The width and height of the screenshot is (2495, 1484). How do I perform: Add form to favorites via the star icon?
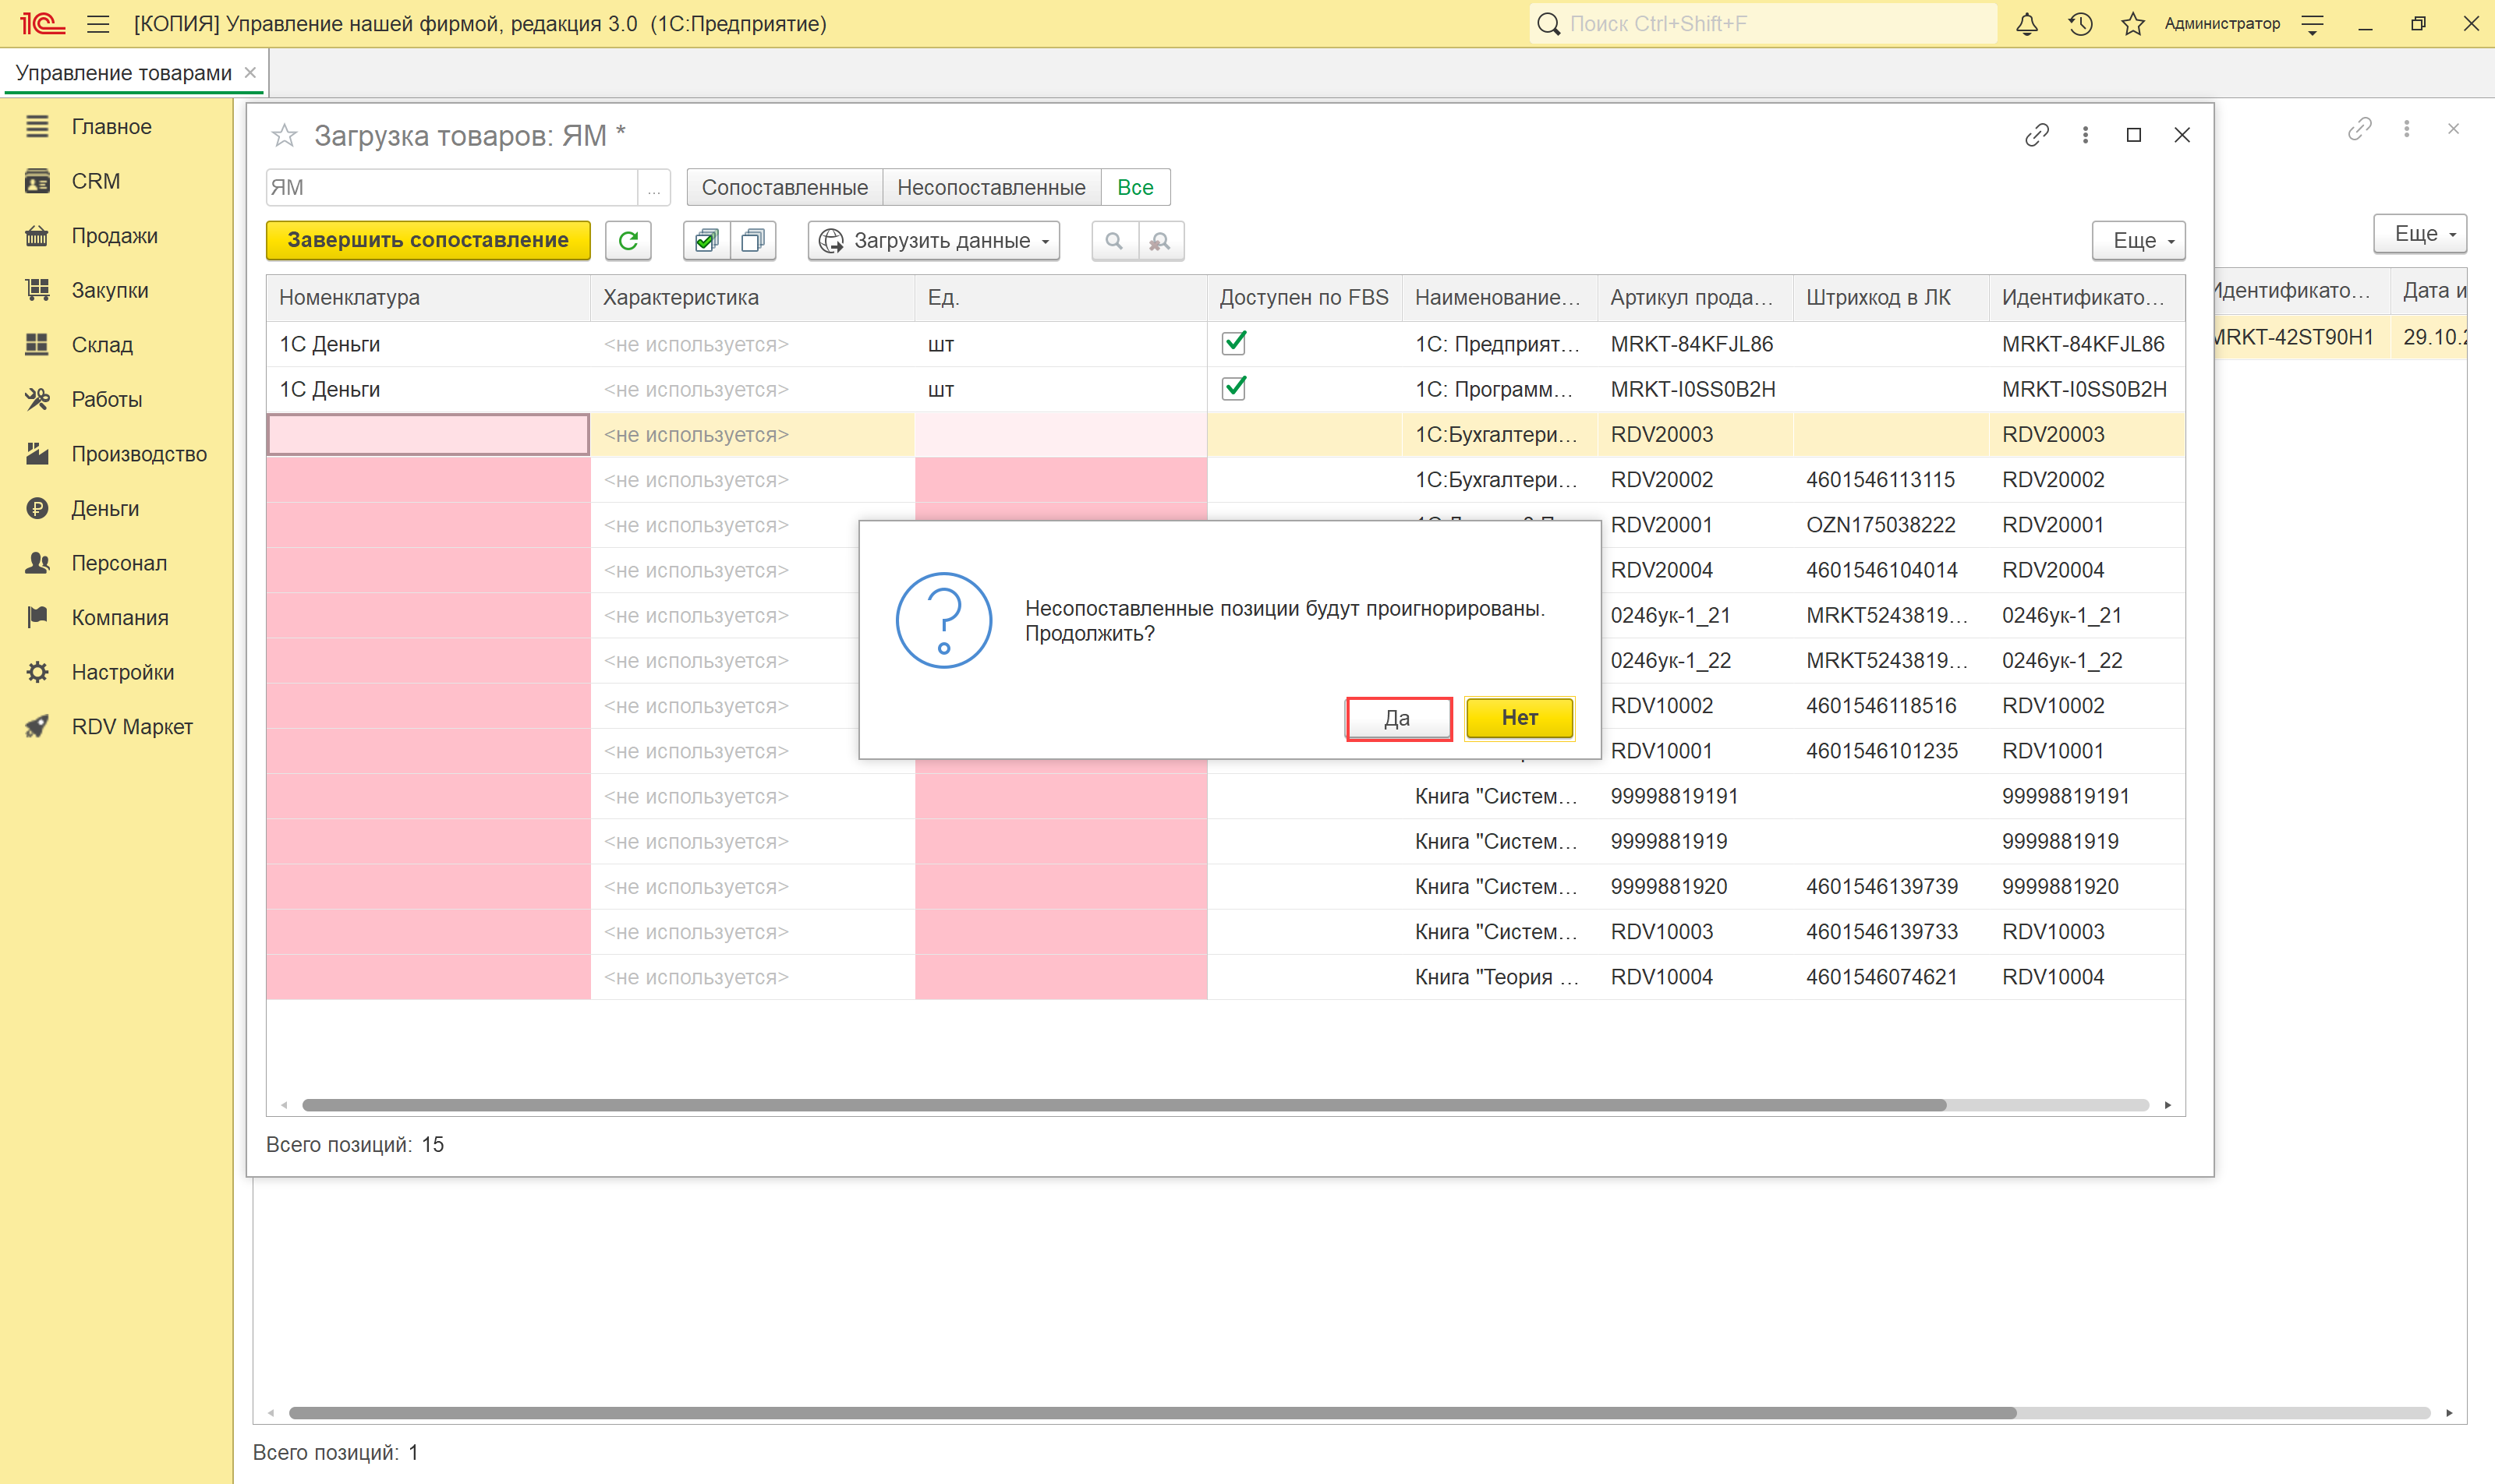pyautogui.click(x=284, y=135)
